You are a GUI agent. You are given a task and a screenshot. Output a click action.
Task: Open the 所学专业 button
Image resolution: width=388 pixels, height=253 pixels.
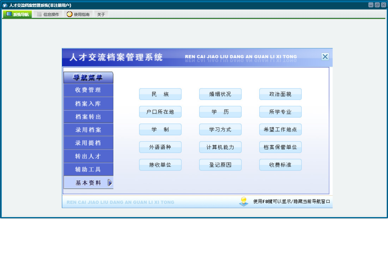tap(280, 112)
